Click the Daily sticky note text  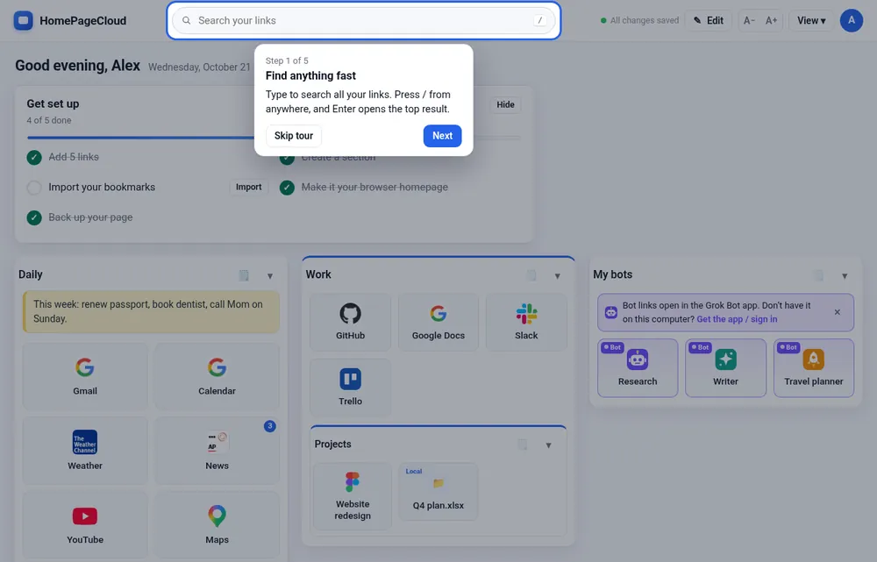click(x=151, y=311)
